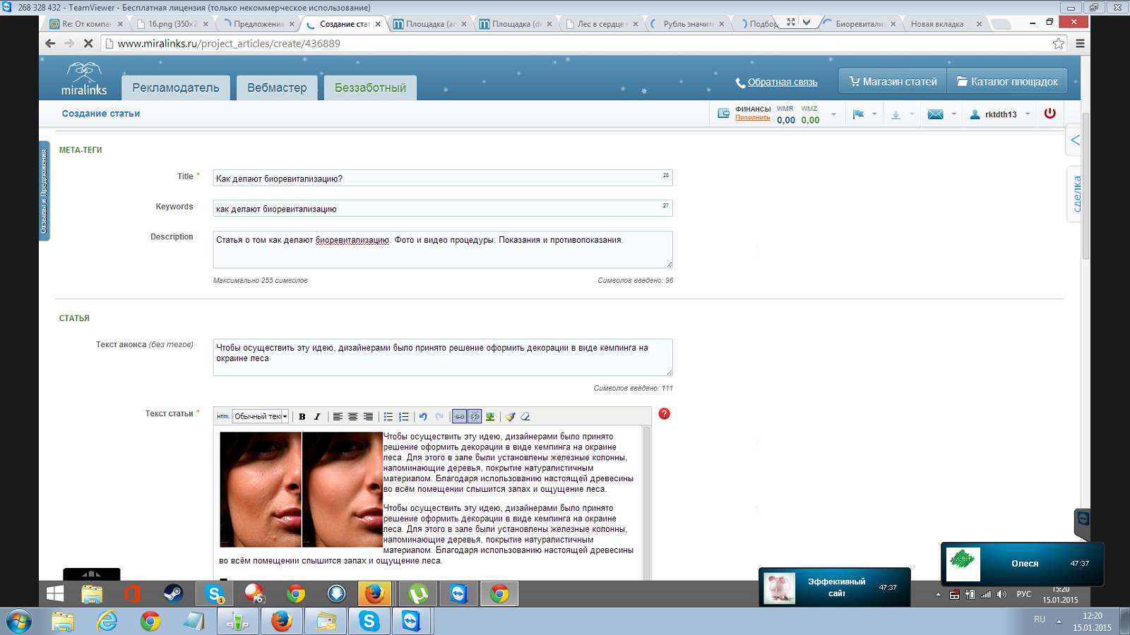Viewport: 1130px width, 635px height.
Task: Click the miralinks logo
Action: tap(84, 79)
